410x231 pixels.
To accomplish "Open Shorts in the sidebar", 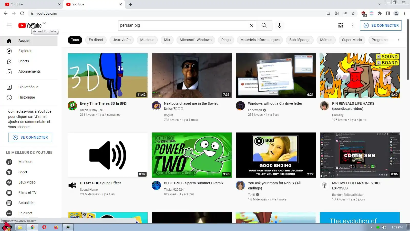I will (x=29, y=61).
